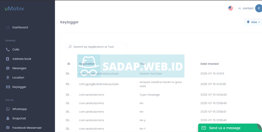Click the Application column header
Image resolution: width=262 pixels, height=132 pixels.
(x=87, y=64)
